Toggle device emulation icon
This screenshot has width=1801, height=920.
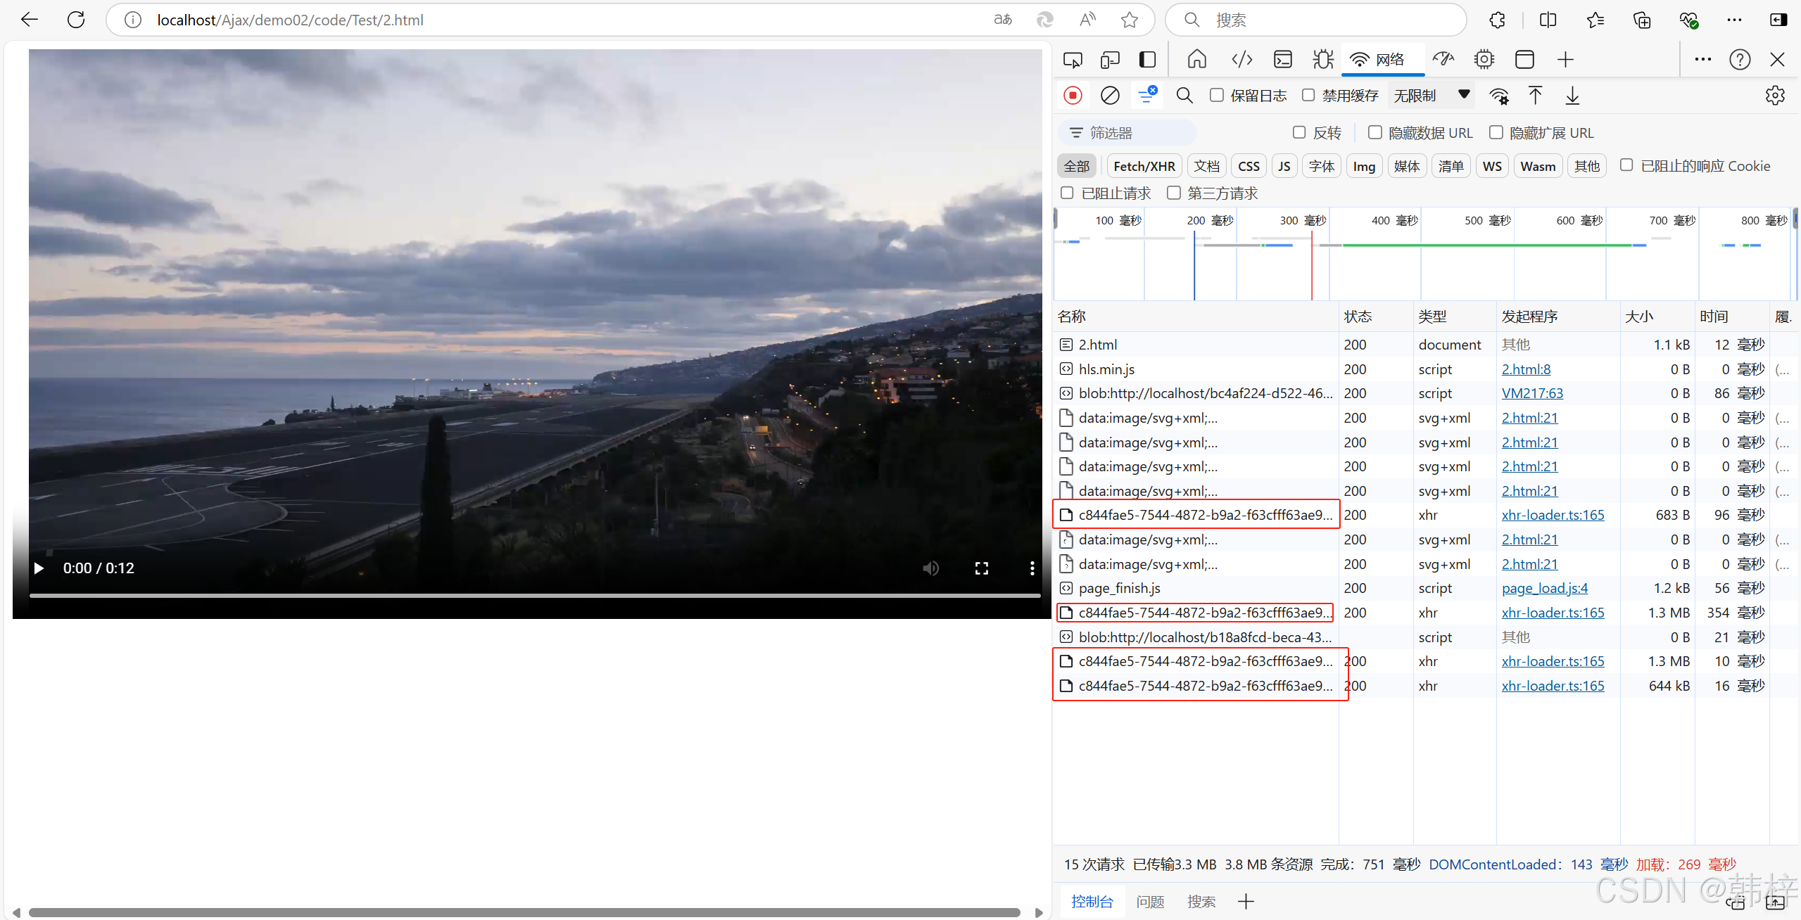[x=1110, y=60]
